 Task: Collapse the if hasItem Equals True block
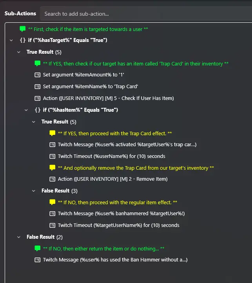pos(26,110)
